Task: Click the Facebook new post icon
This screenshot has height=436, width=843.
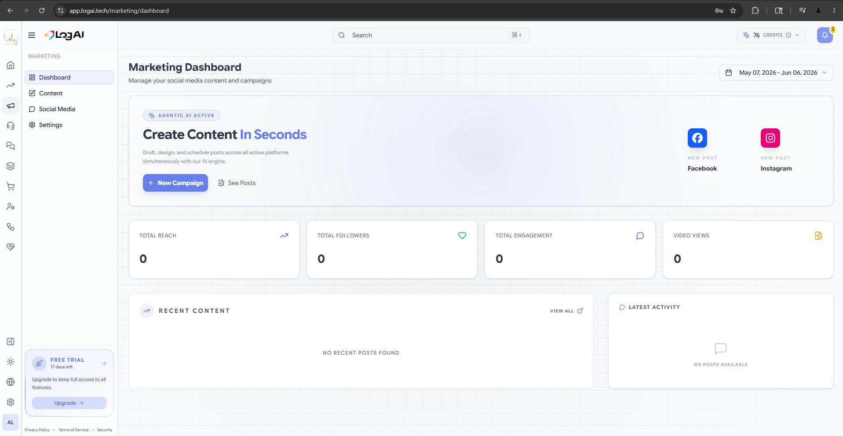Action: 697,138
